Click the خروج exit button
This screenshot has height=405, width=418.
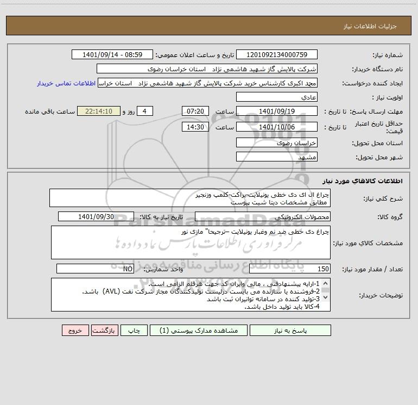(75, 330)
